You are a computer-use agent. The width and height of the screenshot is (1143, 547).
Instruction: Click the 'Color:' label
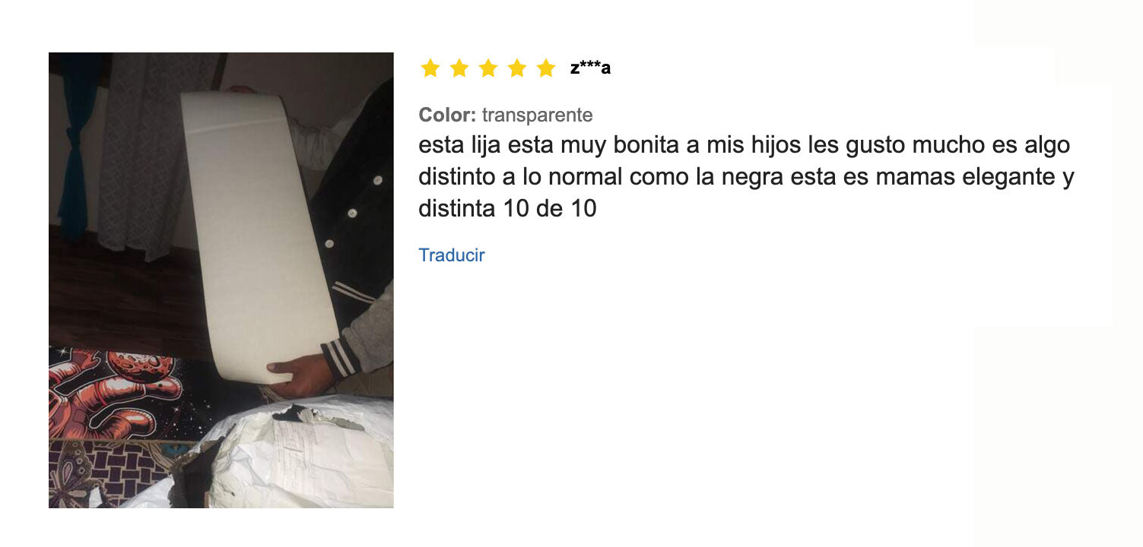click(x=447, y=115)
